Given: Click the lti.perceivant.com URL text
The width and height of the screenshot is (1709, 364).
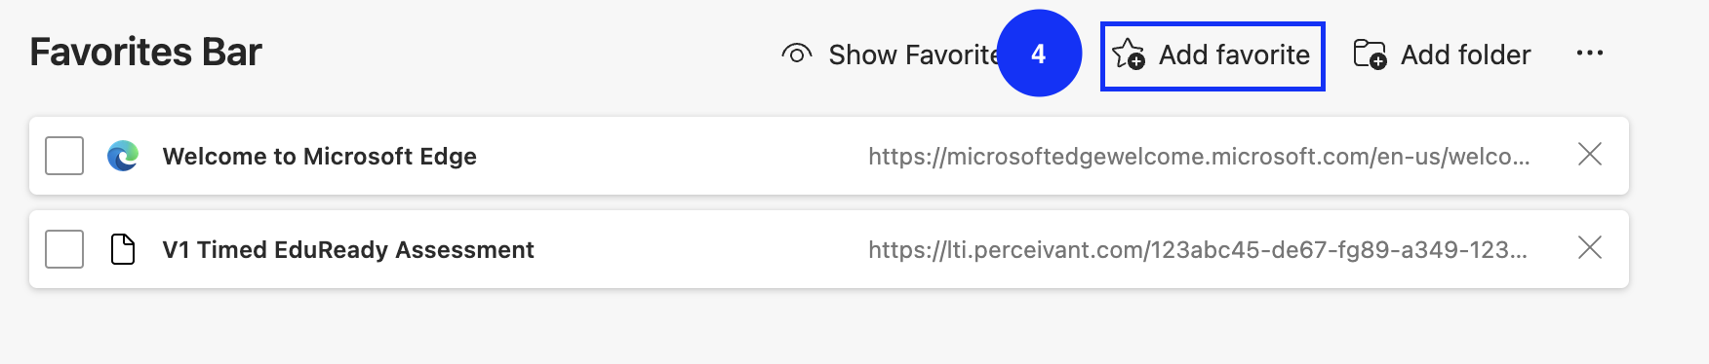Looking at the screenshot, I should tap(1198, 249).
